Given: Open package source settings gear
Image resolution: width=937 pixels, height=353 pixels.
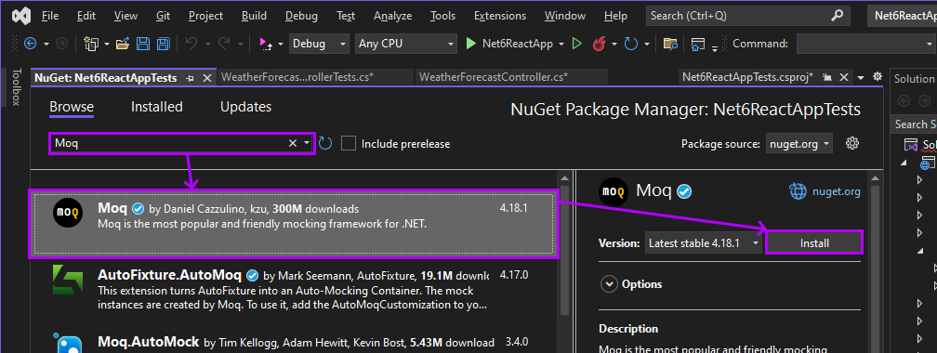Looking at the screenshot, I should 852,143.
